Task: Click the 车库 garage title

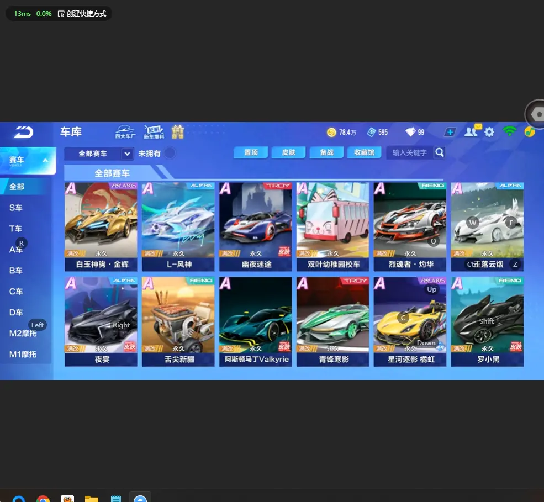Action: click(71, 132)
